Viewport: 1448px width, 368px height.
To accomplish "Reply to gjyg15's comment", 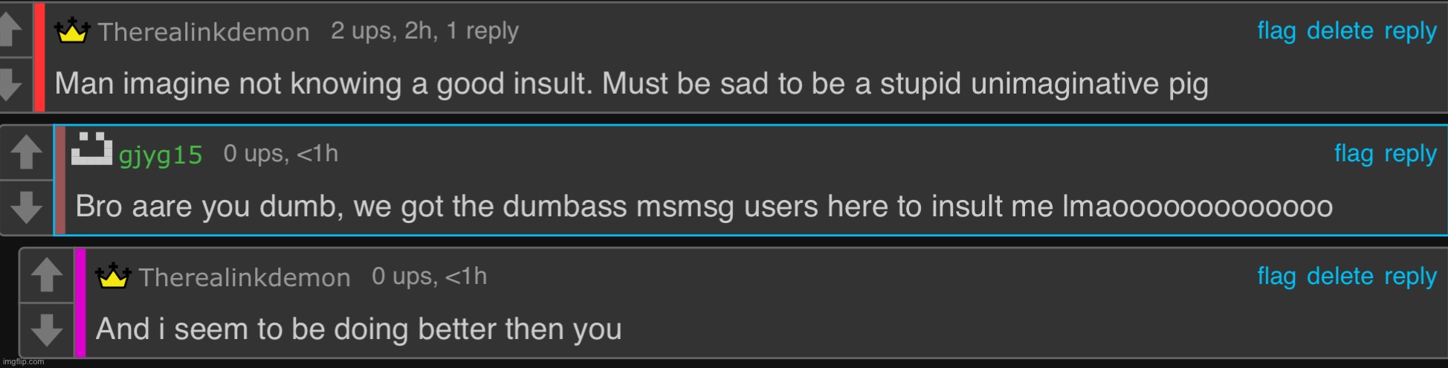I will tap(1410, 155).
